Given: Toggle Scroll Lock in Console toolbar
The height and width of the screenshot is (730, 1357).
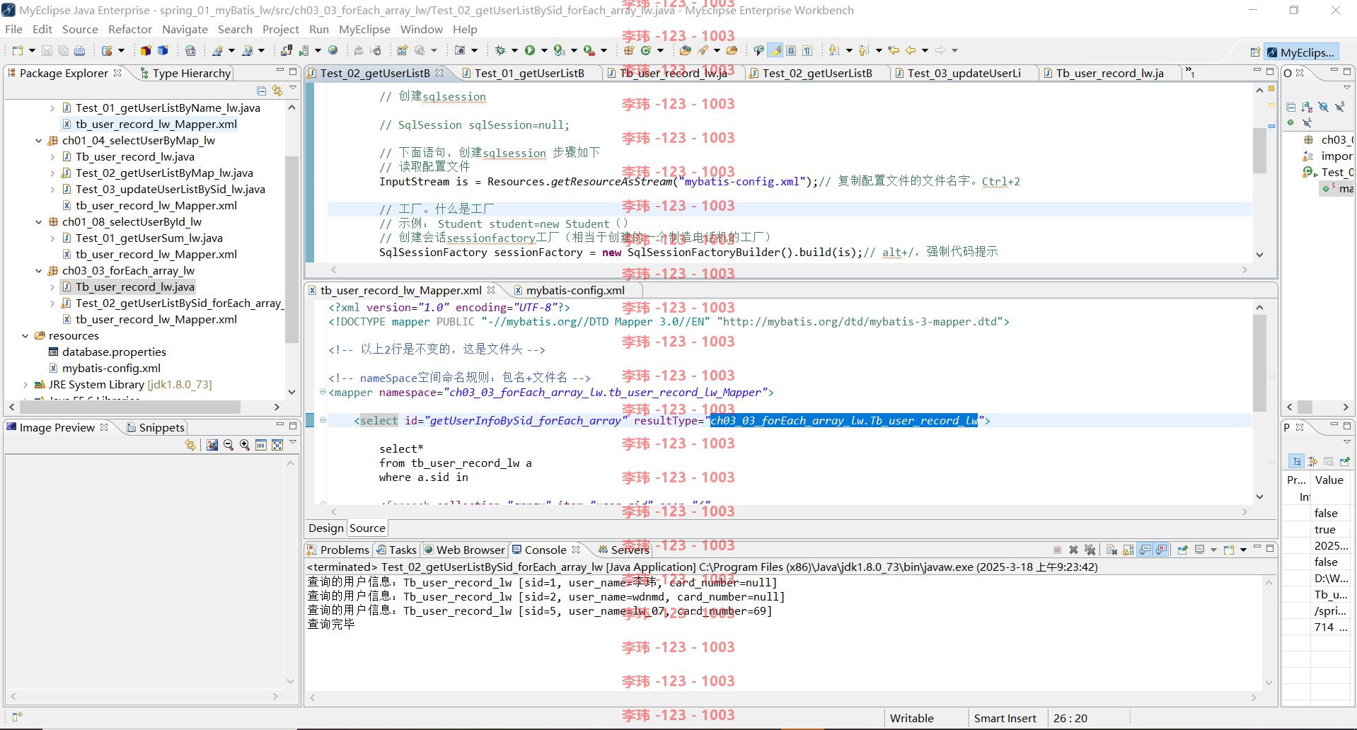Looking at the screenshot, I should [1128, 550].
